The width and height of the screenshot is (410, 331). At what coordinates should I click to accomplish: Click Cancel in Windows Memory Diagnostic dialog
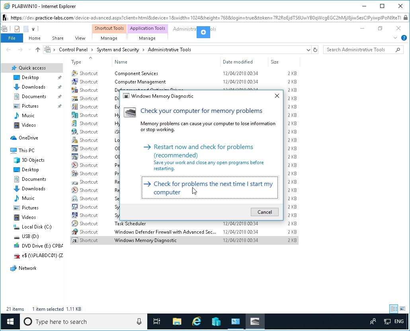(x=265, y=212)
